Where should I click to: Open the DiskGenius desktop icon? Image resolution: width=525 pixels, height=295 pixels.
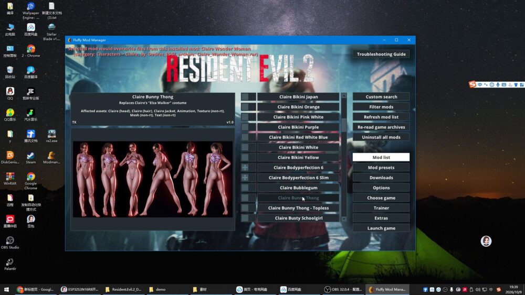[9, 158]
